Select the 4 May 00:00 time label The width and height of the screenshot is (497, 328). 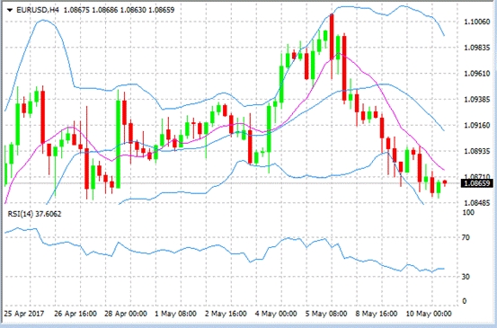click(276, 314)
